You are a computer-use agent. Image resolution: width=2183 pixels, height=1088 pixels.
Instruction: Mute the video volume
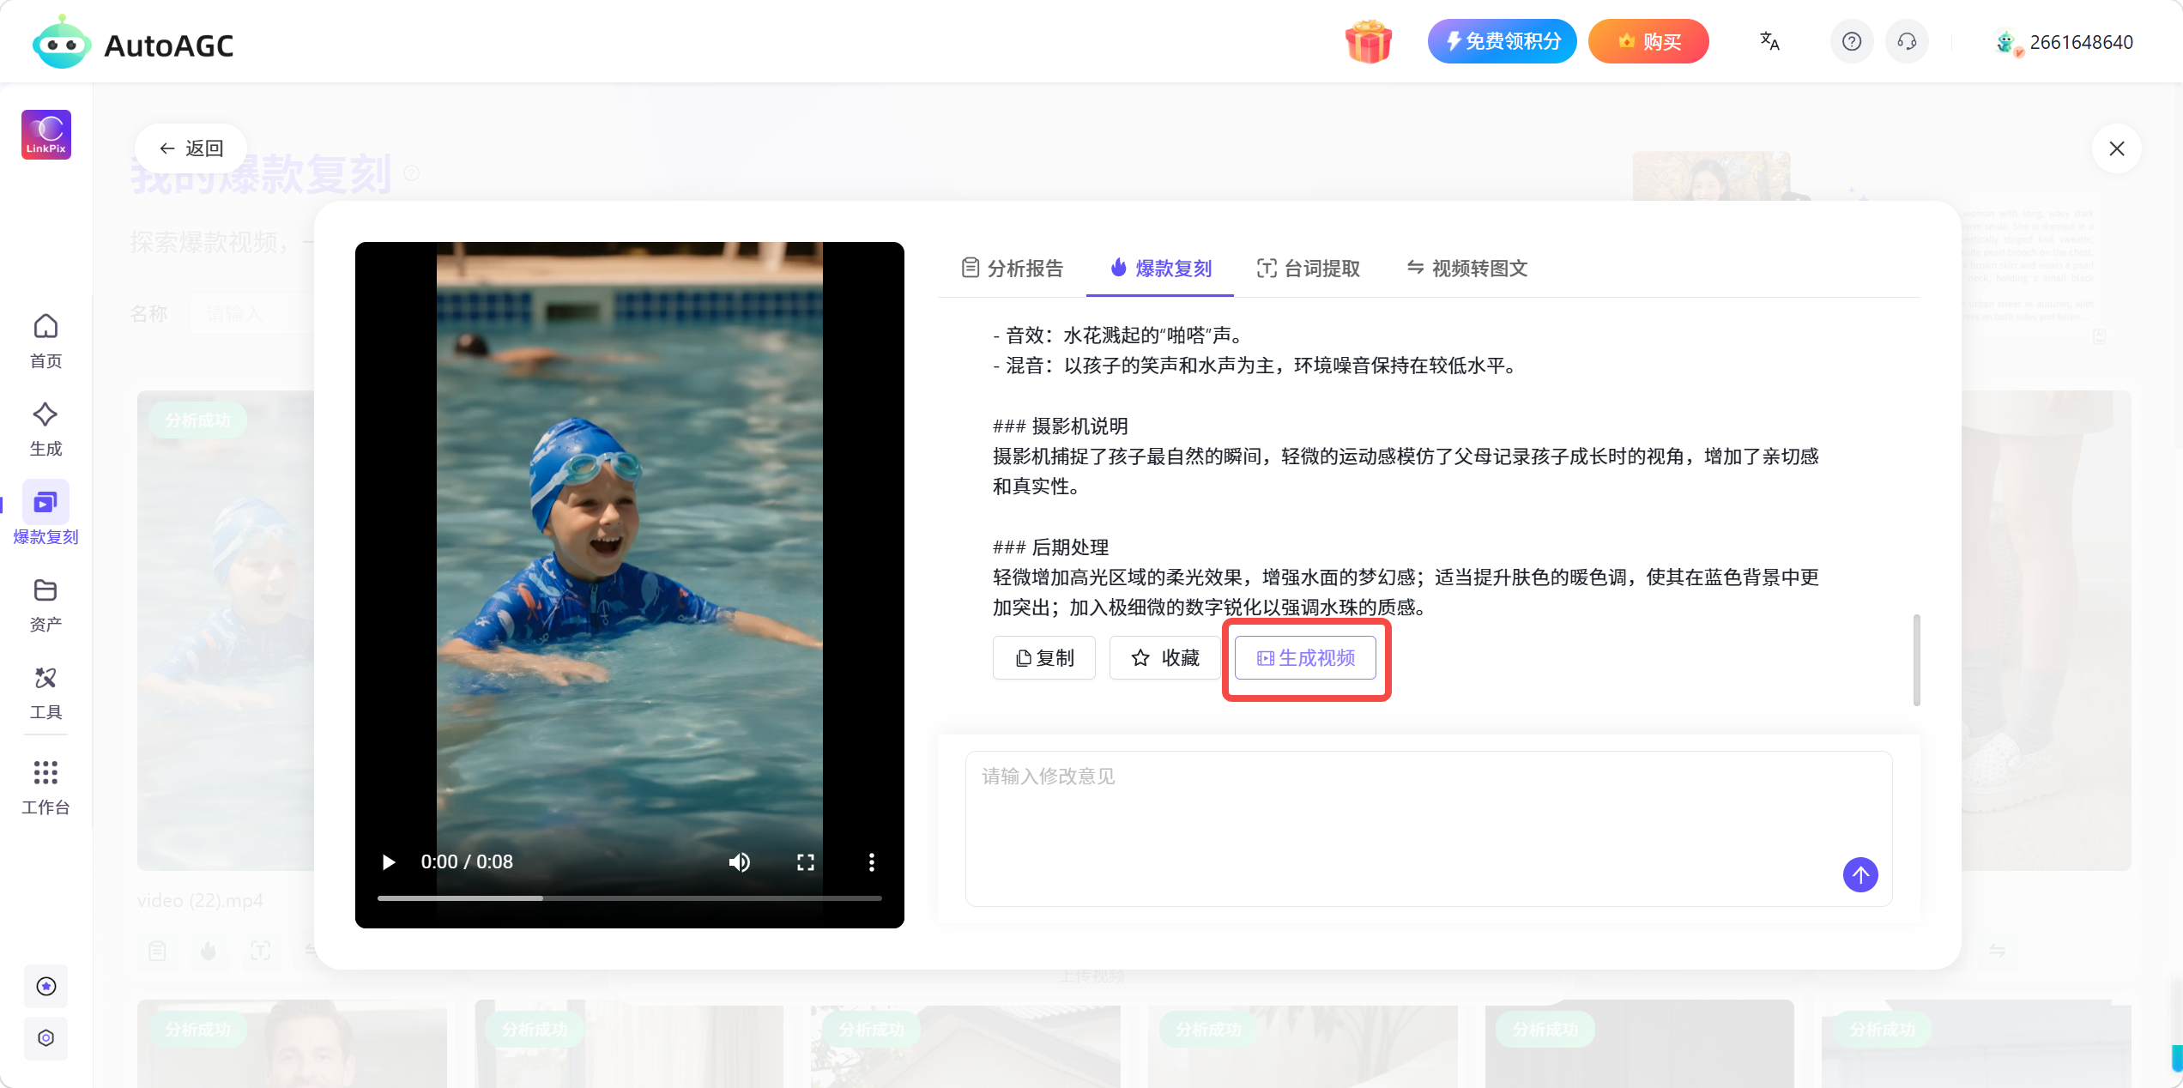[x=739, y=861]
